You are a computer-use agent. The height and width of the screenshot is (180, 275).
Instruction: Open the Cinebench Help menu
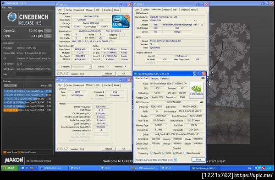pyautogui.click(x=10, y=8)
